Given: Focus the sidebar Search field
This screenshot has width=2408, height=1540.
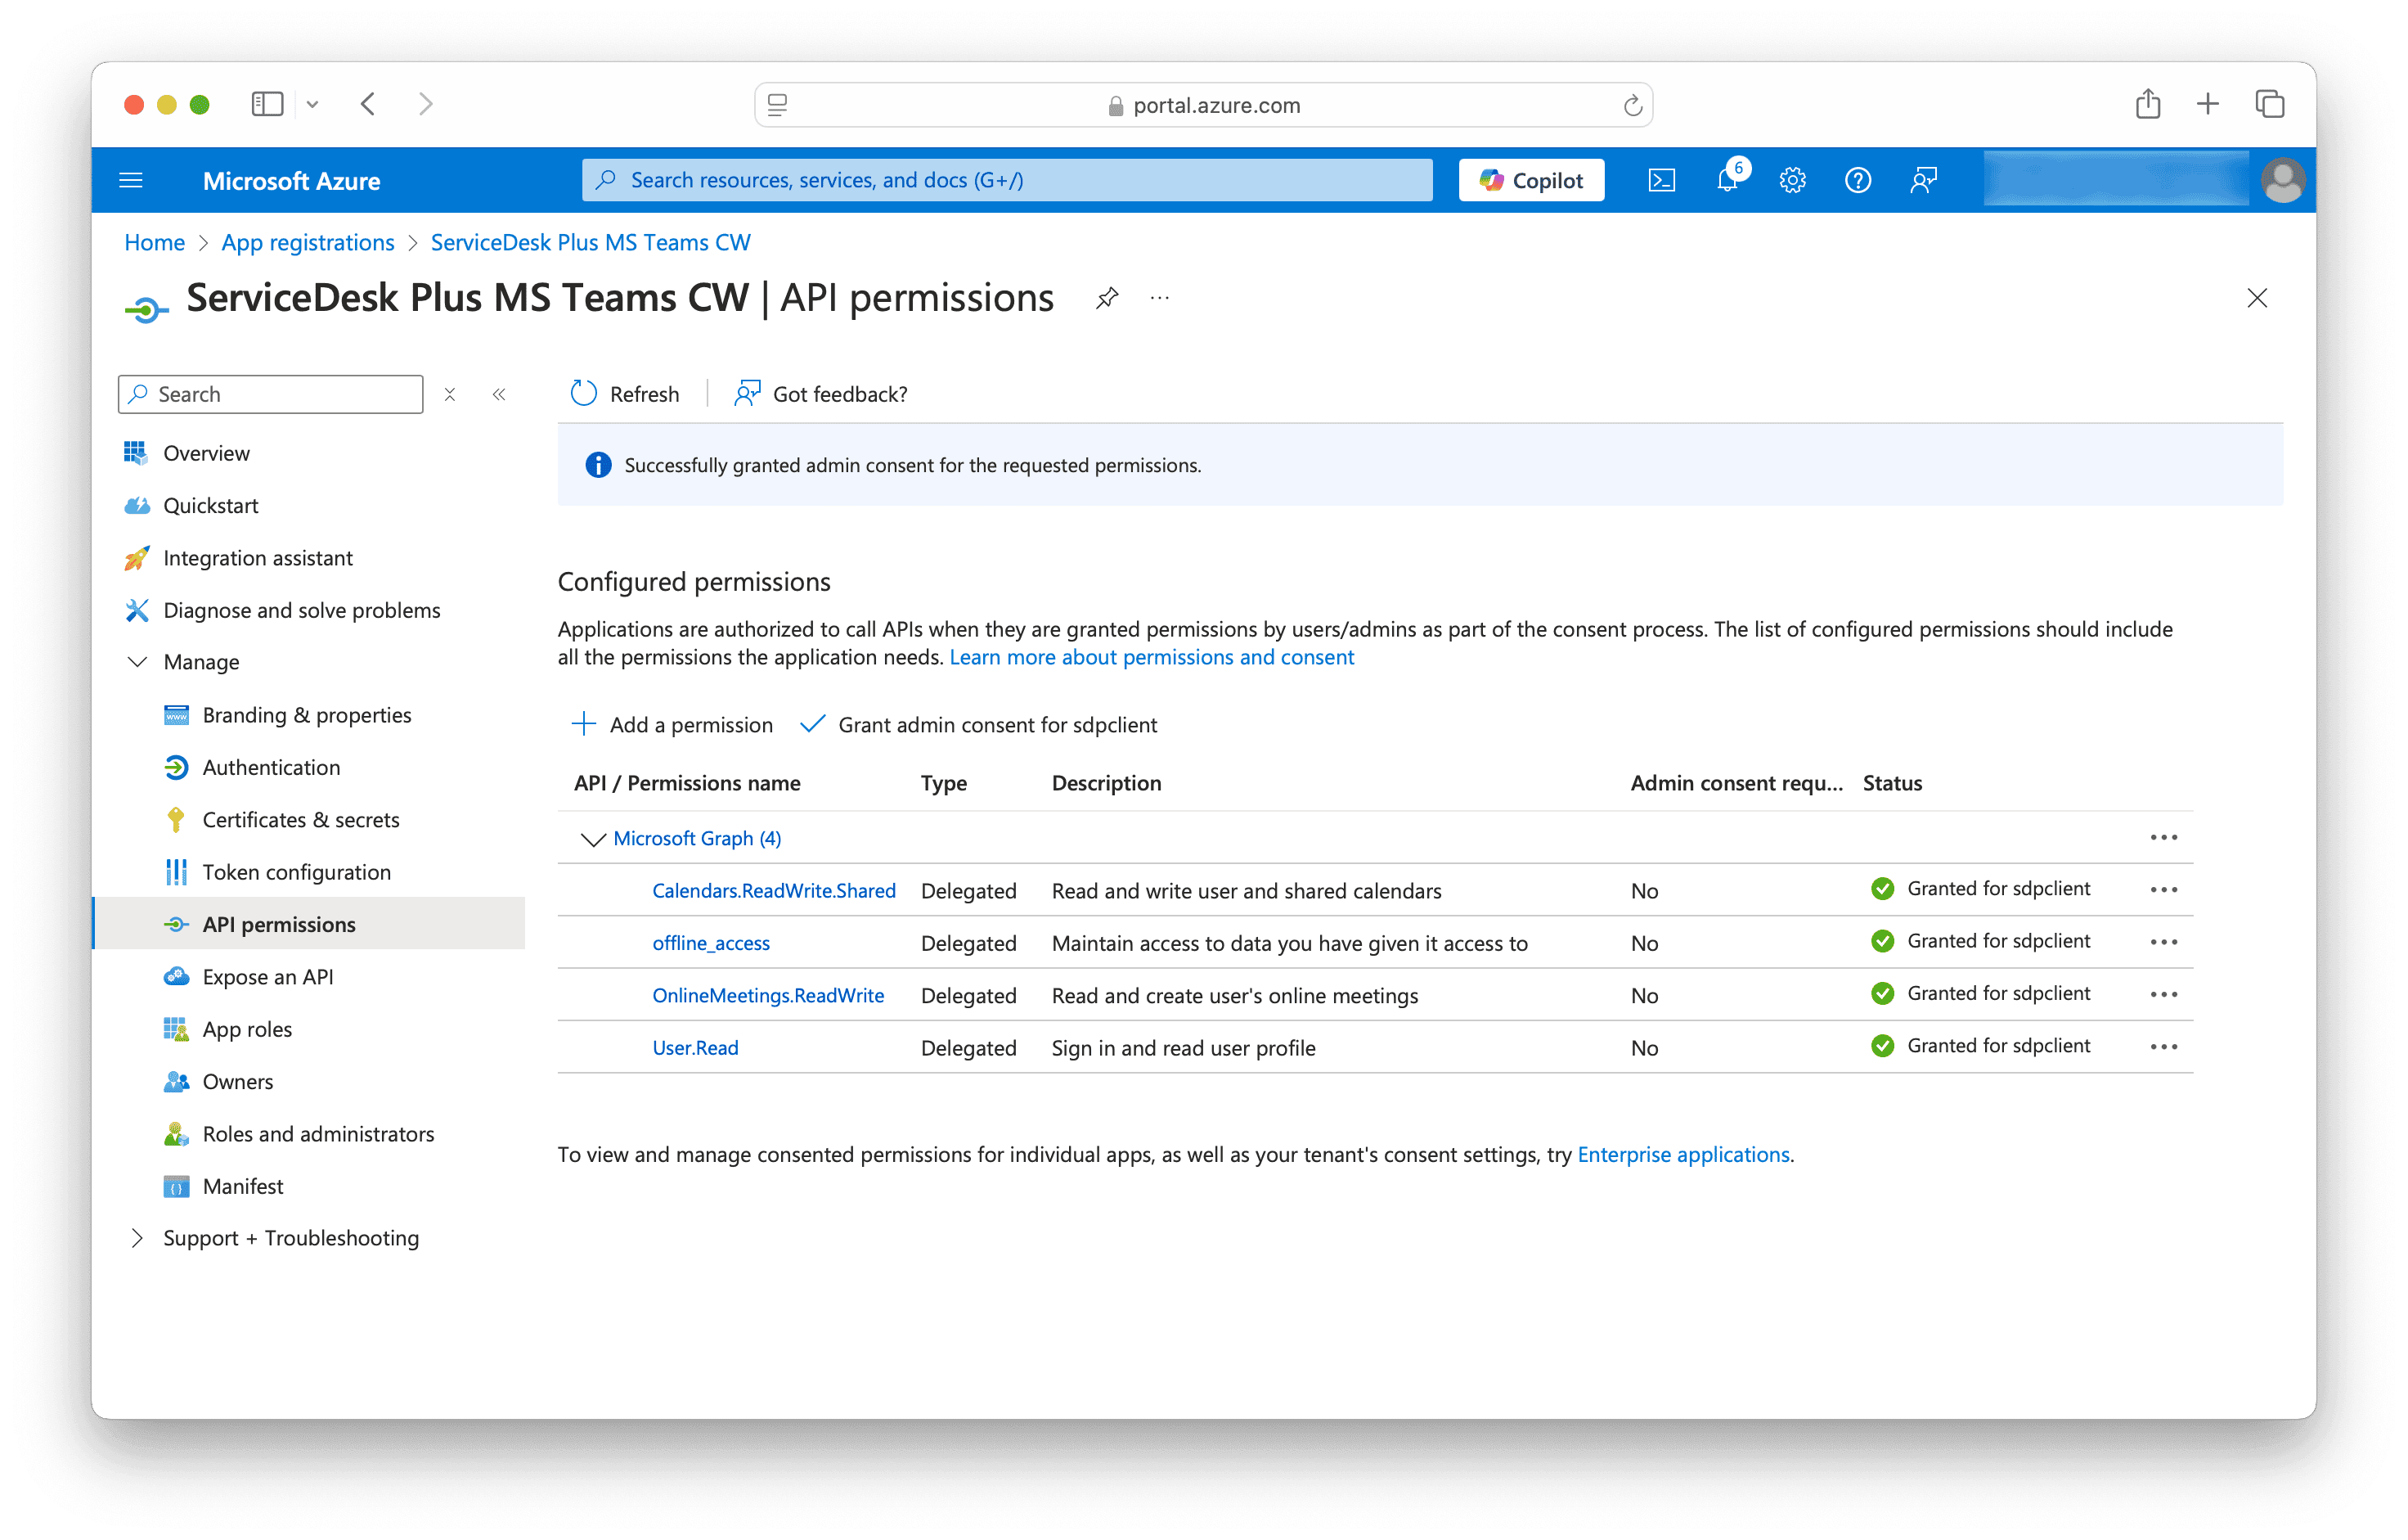Looking at the screenshot, I should tap(270, 394).
